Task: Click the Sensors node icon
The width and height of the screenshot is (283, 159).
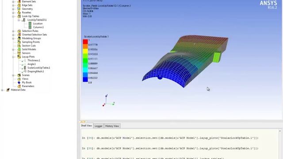Action: tap(19, 53)
